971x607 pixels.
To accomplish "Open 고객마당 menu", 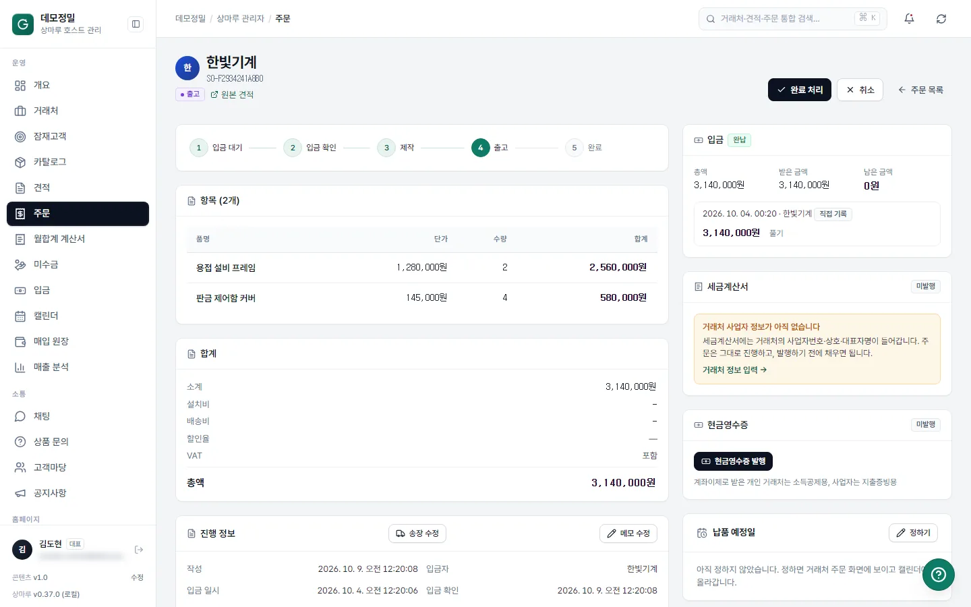I will (78, 467).
